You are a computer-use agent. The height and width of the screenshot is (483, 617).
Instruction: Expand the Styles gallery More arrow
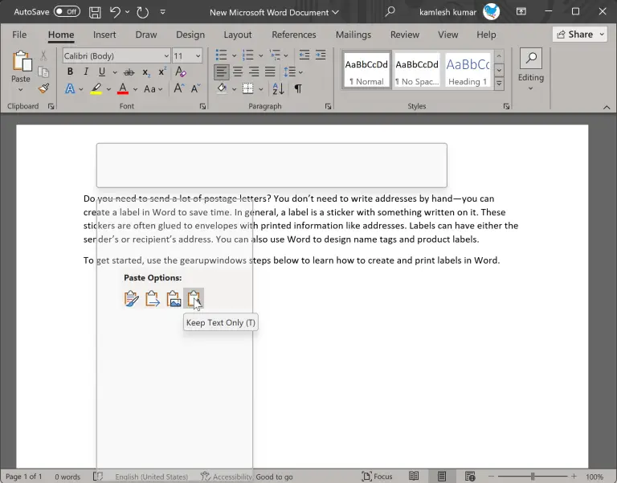click(x=499, y=84)
